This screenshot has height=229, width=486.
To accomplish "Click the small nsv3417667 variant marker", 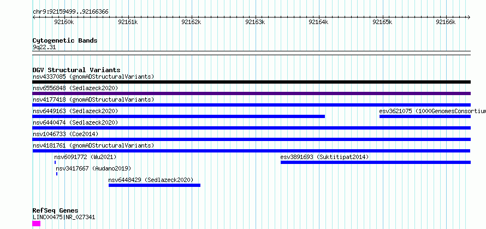I will (57, 174).
